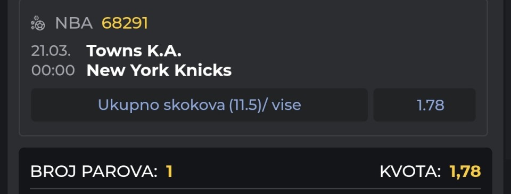Click the word vise in the bet selection

(x=286, y=105)
